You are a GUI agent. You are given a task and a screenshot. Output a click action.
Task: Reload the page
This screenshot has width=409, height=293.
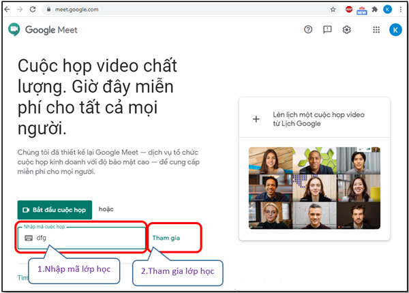pyautogui.click(x=34, y=10)
